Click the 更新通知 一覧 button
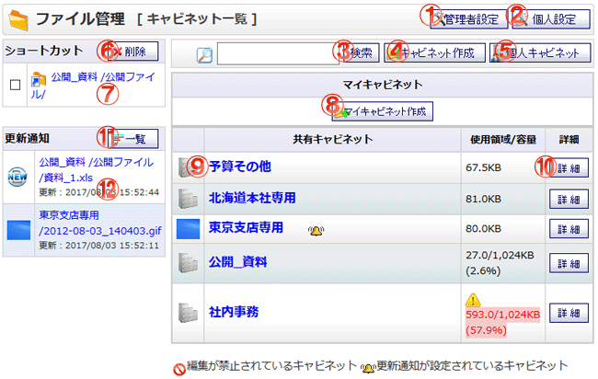This screenshot has height=379, width=598. pos(132,138)
